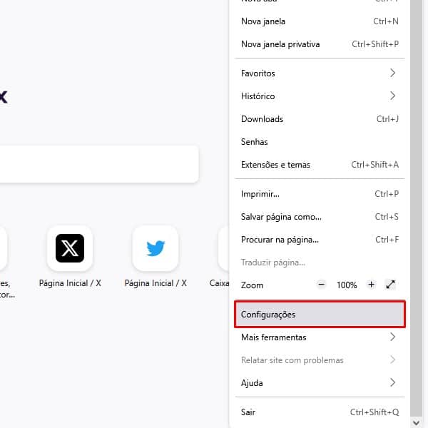Open Configurações menu entry
The image size is (428, 428).
[320, 314]
